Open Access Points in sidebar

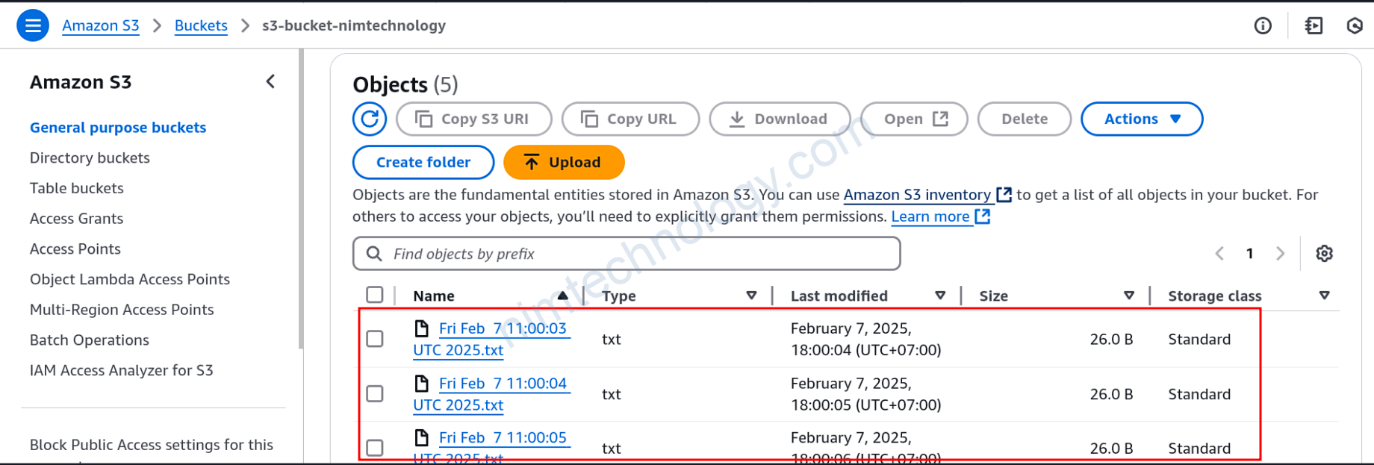click(75, 249)
